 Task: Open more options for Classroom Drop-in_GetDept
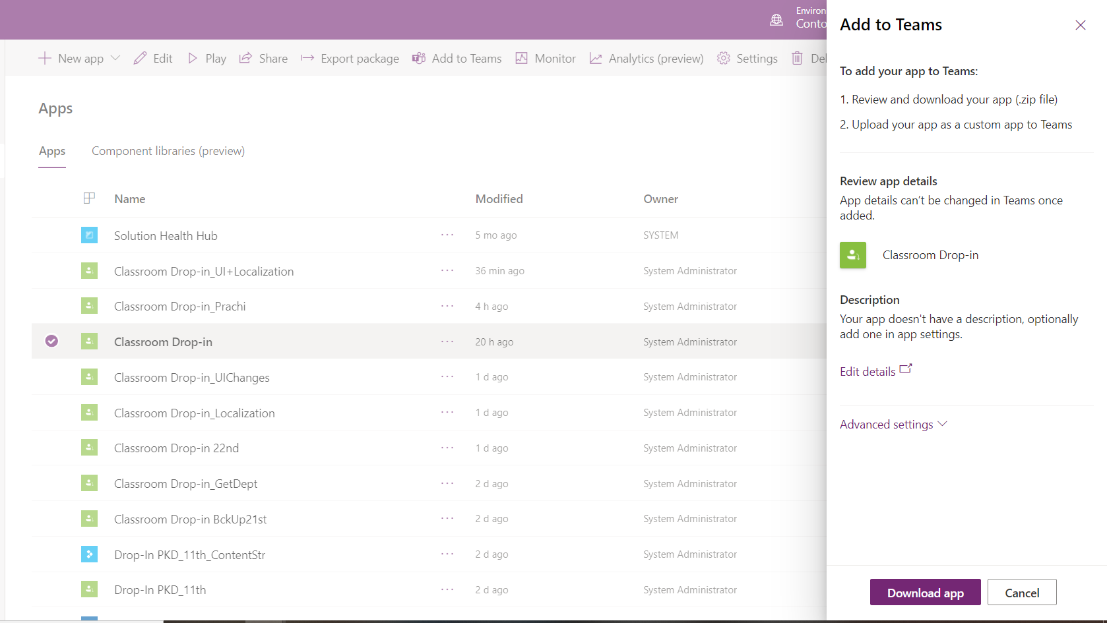click(447, 483)
